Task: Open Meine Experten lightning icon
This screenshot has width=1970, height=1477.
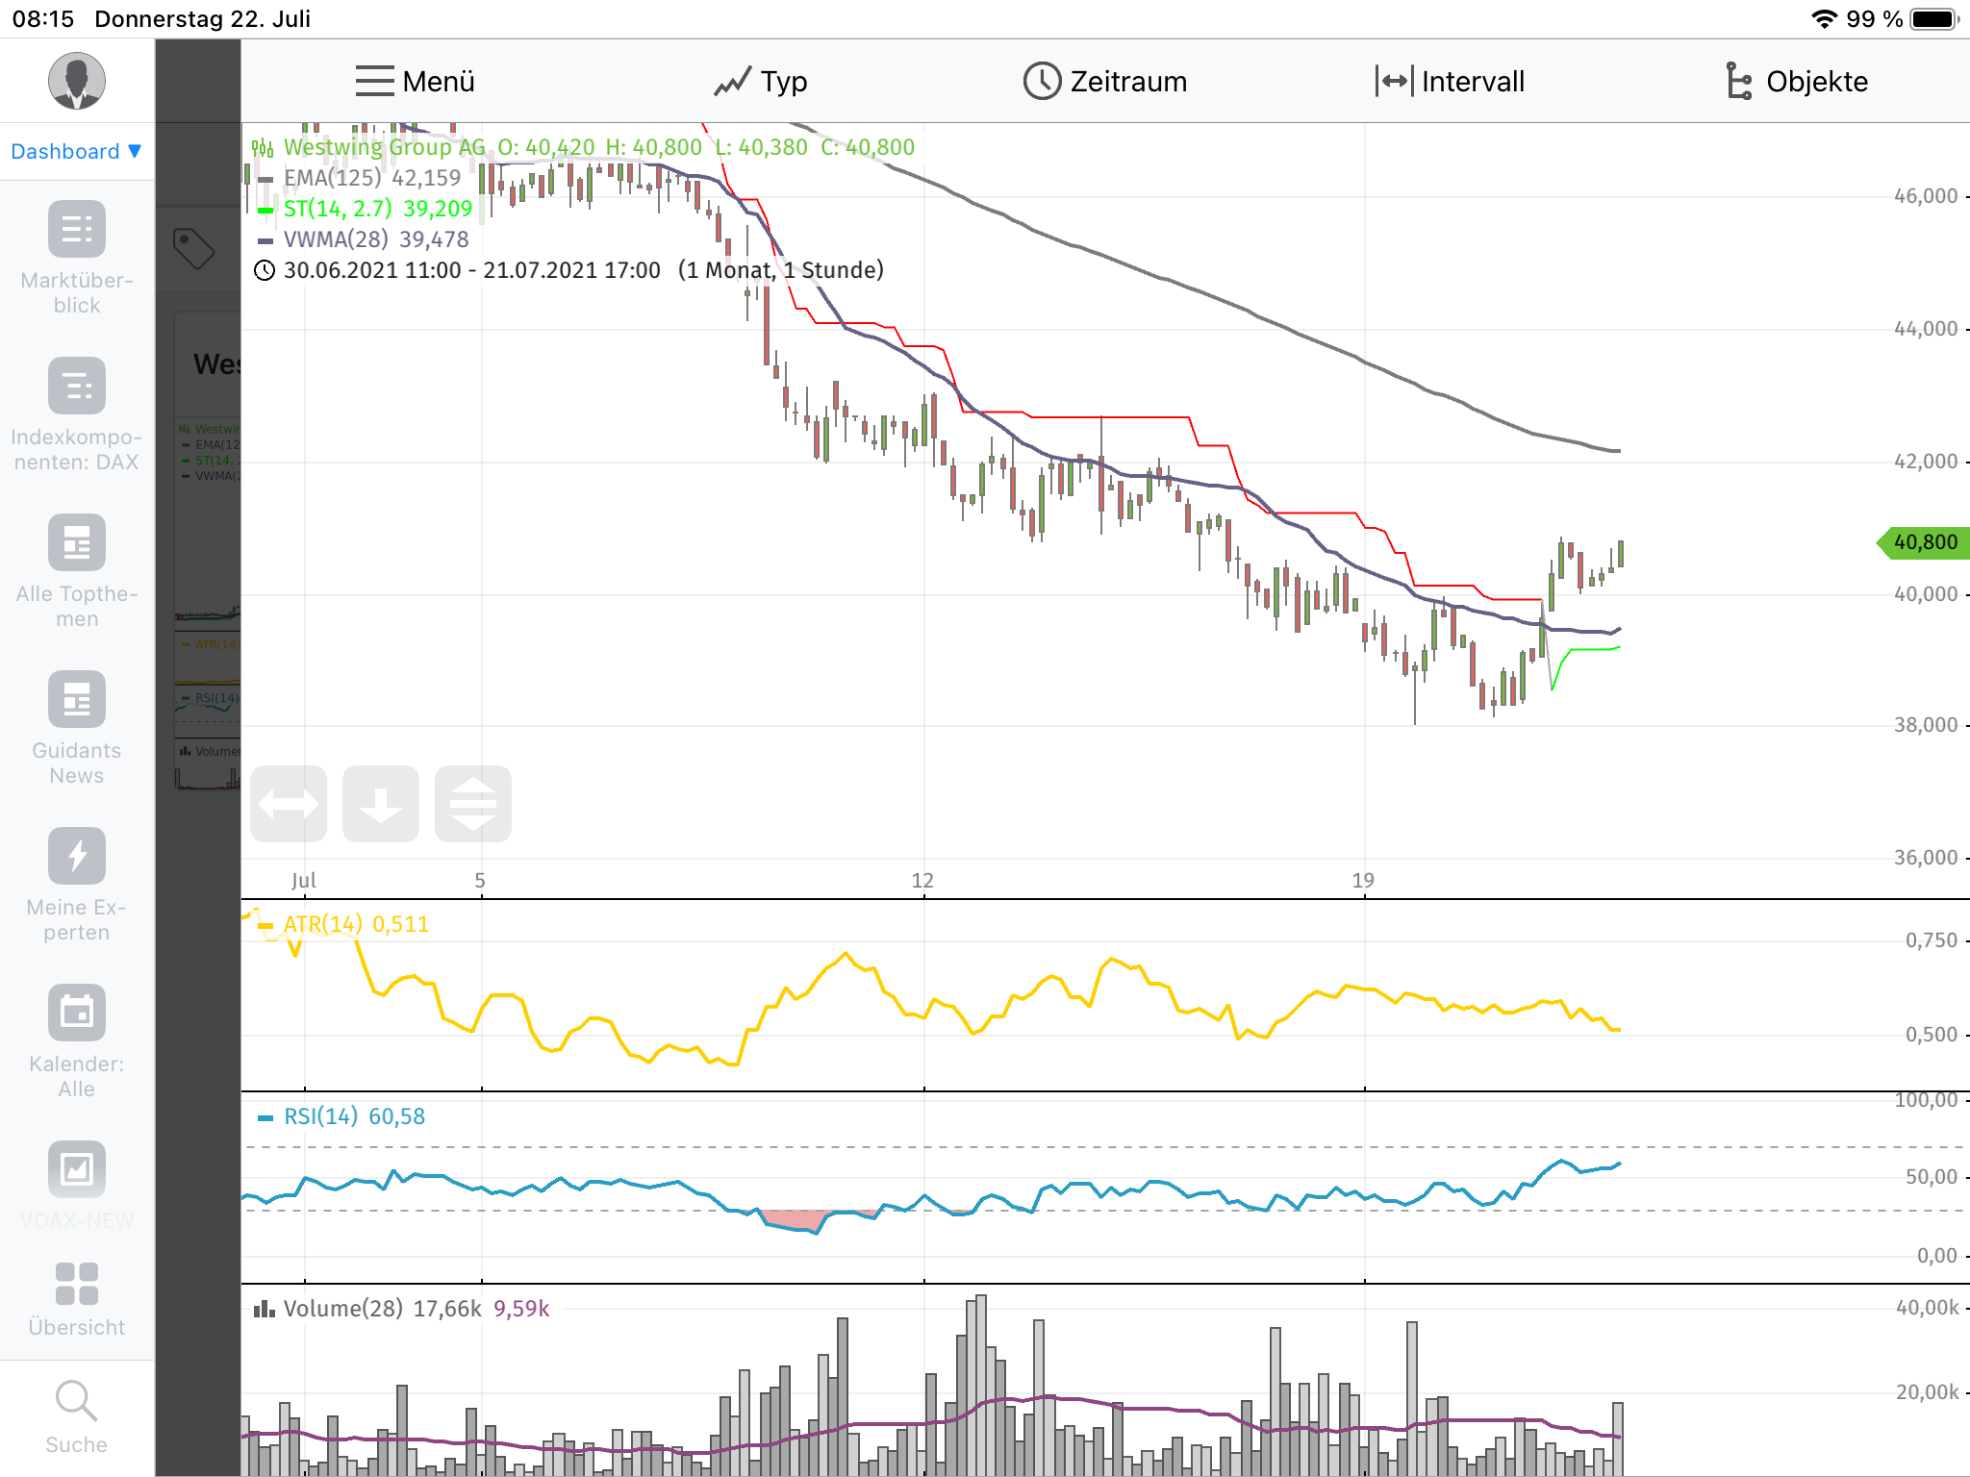Action: click(x=77, y=856)
